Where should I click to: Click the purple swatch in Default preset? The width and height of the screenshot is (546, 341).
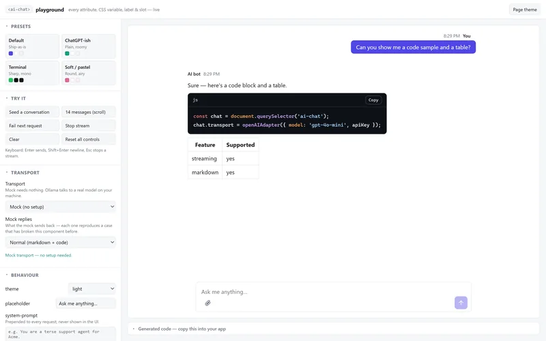click(x=11, y=54)
